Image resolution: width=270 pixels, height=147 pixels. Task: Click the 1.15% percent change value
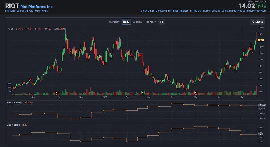(262, 7)
